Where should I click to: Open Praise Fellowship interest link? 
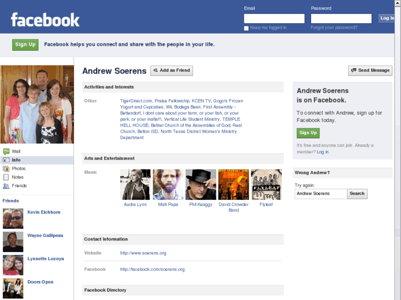tap(172, 101)
